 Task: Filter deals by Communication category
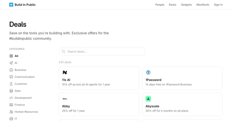point(25,77)
